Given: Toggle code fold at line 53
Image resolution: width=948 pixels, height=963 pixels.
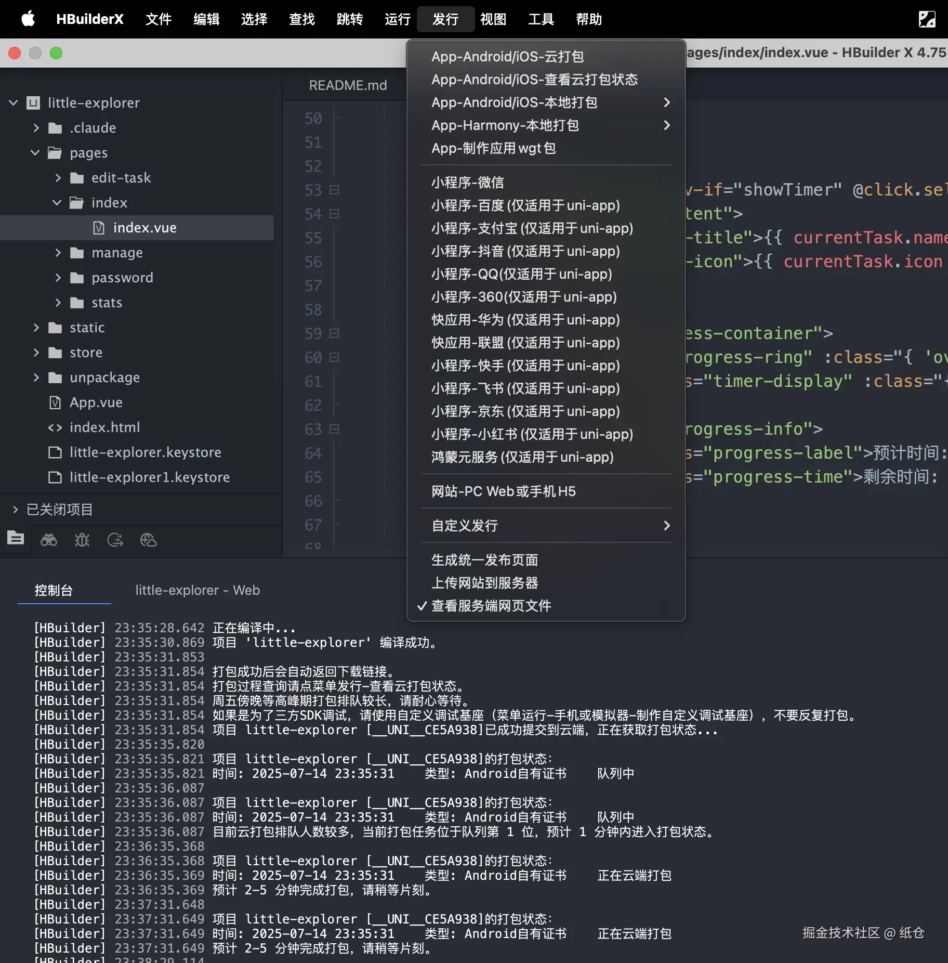Looking at the screenshot, I should 334,190.
